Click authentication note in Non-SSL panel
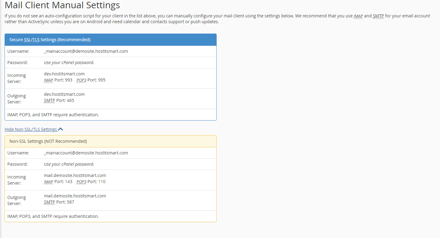 53,216
